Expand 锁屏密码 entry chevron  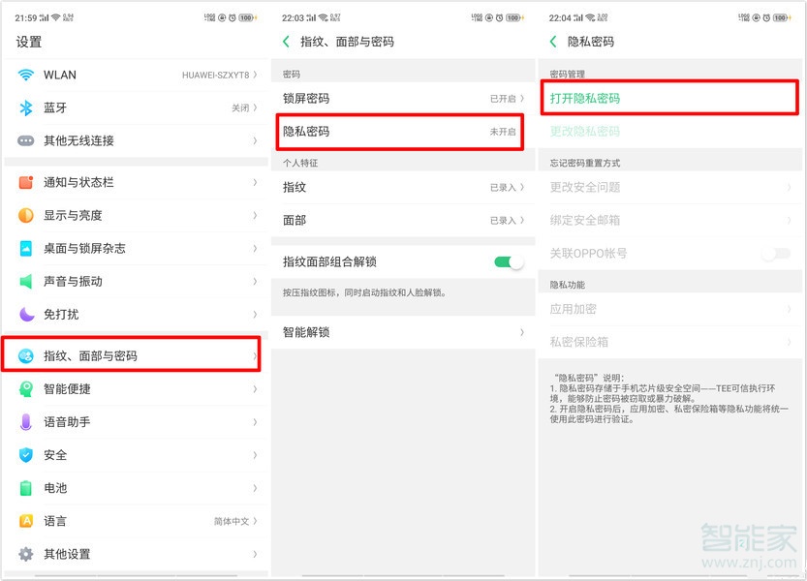point(522,99)
